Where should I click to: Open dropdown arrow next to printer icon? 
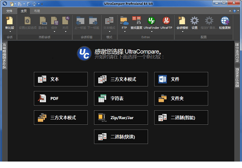pyautogui.click(x=39, y=4)
